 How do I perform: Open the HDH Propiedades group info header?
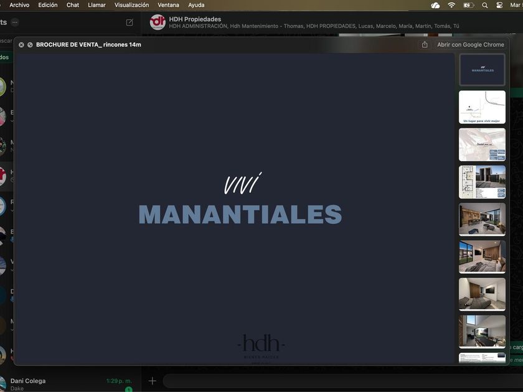tap(314, 22)
